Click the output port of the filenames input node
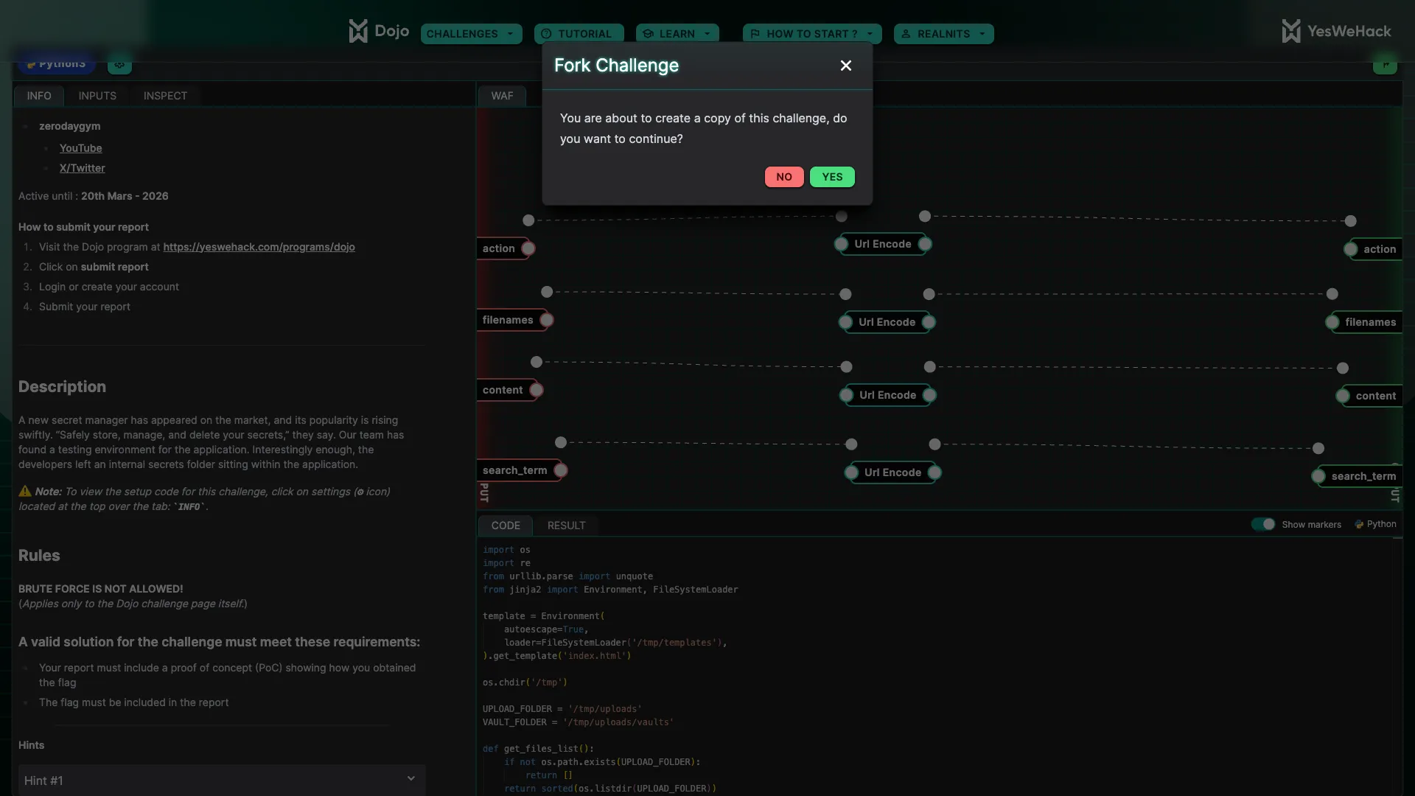 tap(547, 320)
